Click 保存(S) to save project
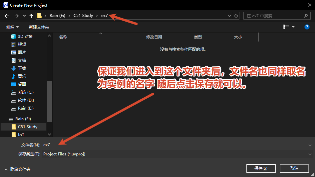 [261, 168]
